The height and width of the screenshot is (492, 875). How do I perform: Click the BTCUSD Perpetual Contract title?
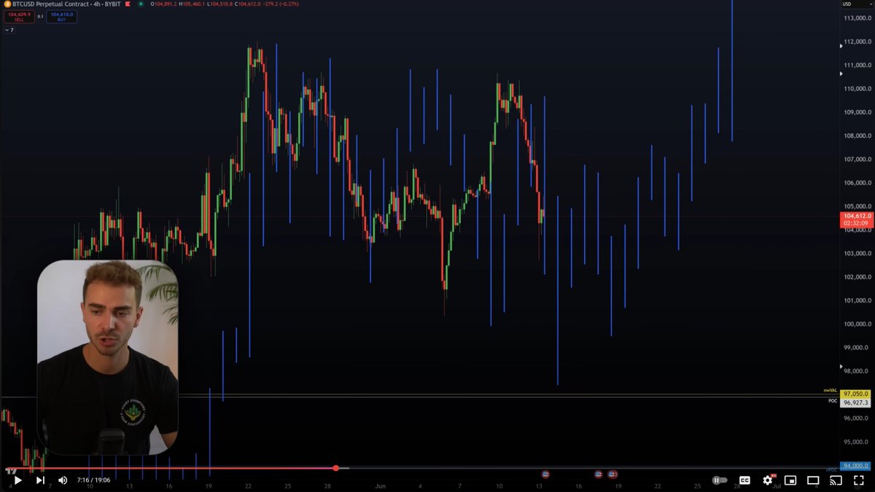coord(52,4)
